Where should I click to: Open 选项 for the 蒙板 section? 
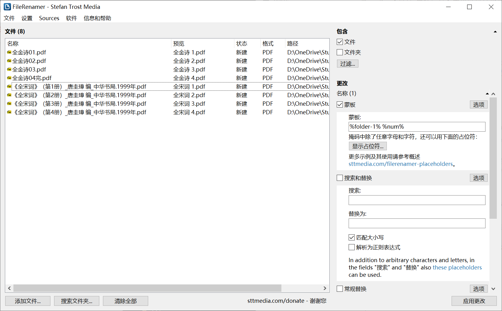[478, 105]
